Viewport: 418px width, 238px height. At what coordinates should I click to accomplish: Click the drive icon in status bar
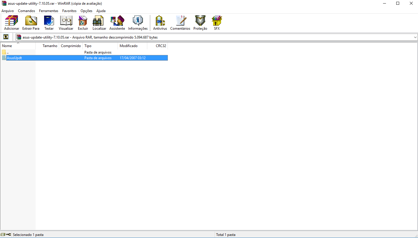(3, 234)
